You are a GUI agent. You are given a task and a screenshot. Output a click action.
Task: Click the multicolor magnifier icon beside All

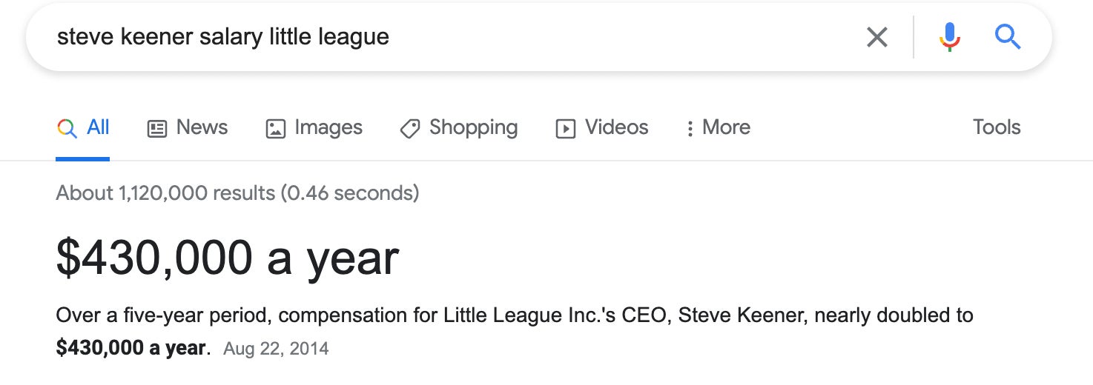pyautogui.click(x=67, y=128)
